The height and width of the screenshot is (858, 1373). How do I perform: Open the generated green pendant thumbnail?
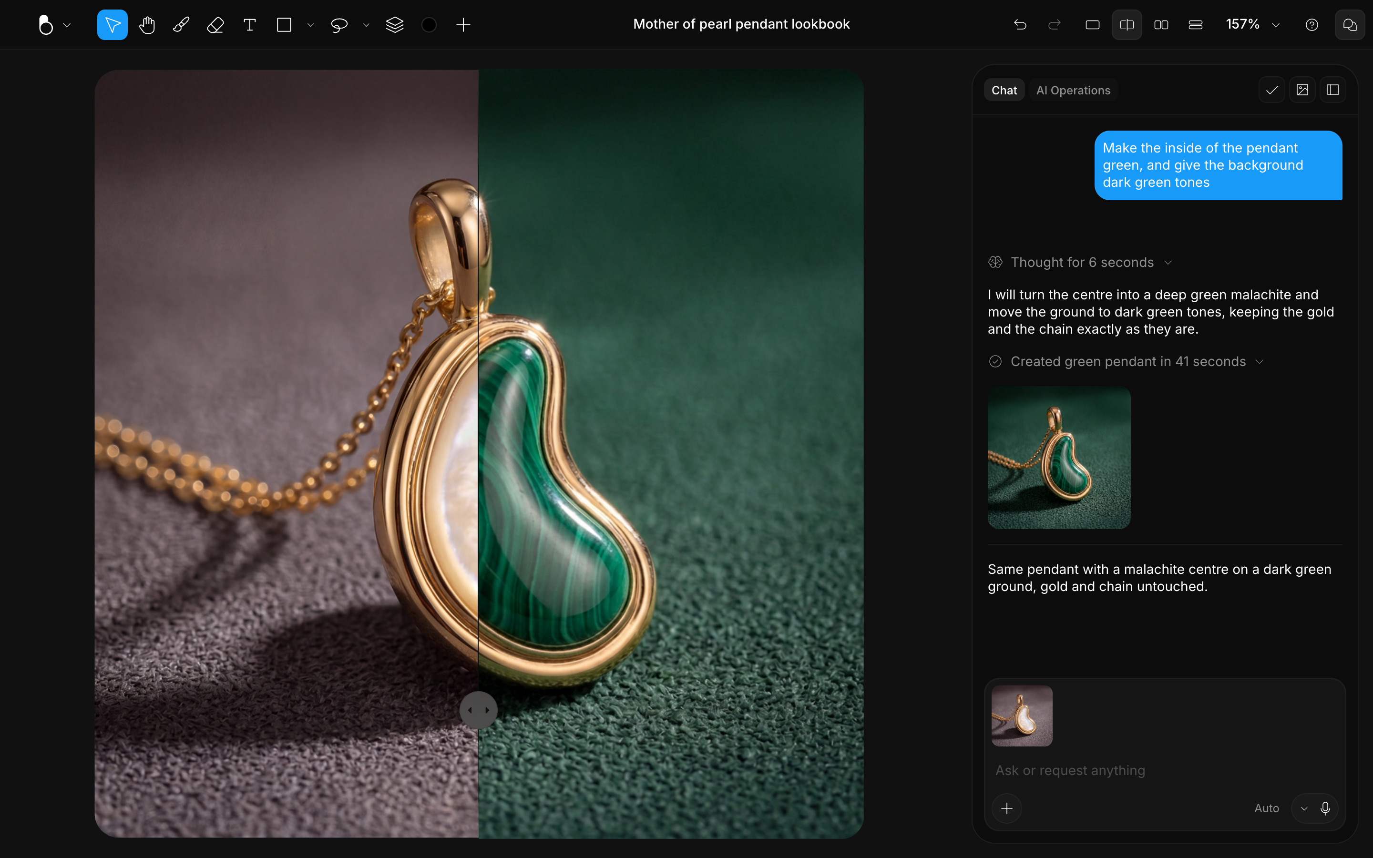1059,458
